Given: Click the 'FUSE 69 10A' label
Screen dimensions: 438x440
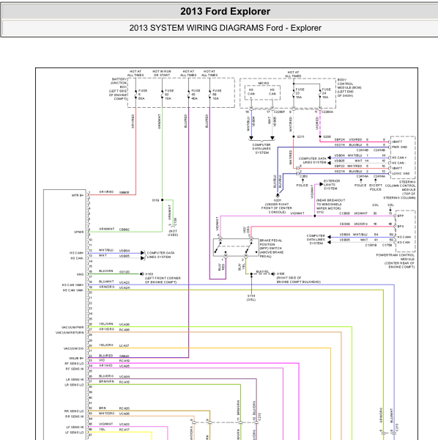Looking at the screenshot, I should [x=217, y=95].
